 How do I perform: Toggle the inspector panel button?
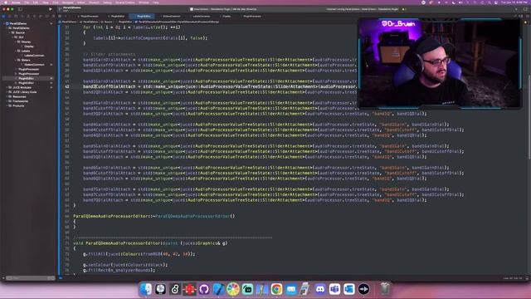pyautogui.click(x=525, y=9)
